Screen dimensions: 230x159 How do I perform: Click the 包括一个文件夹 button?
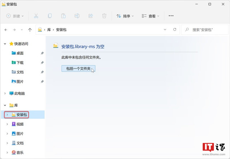[x=78, y=69]
